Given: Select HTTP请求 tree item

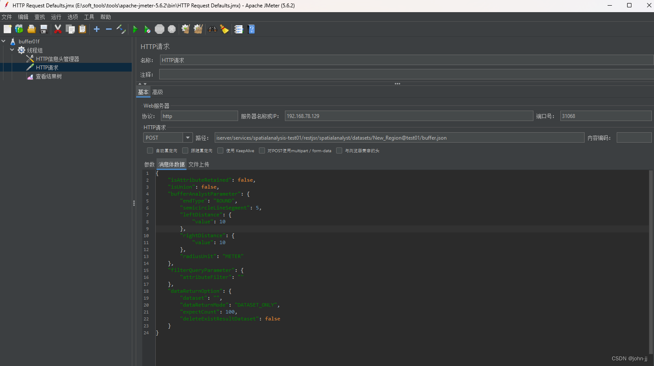Looking at the screenshot, I should 47,68.
